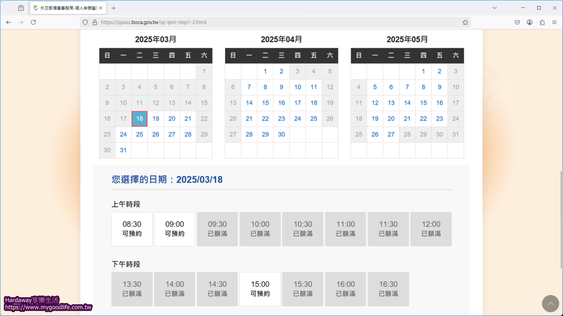
Task: Select April 15 in the calendar
Action: 265,103
